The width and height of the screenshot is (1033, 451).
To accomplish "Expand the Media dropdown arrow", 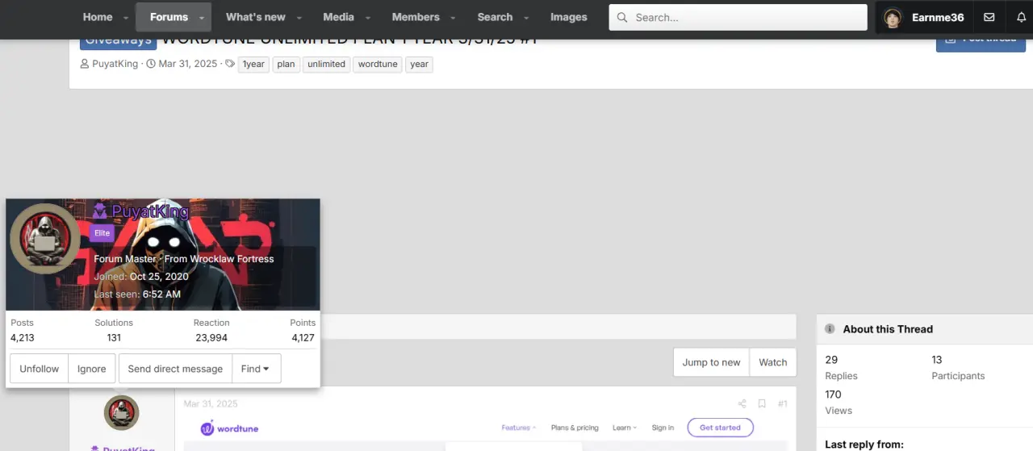I will tap(368, 18).
